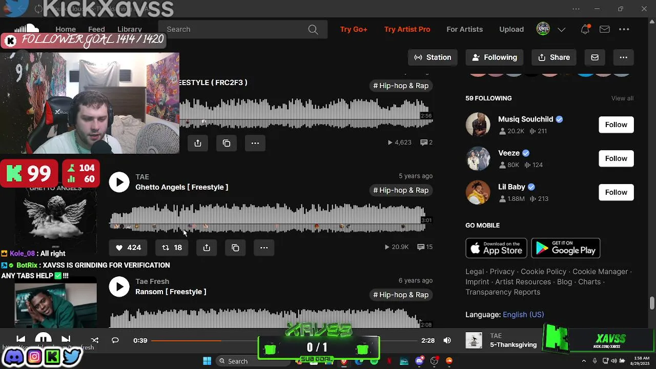Image resolution: width=656 pixels, height=369 pixels.
Task: Open Library in the header
Action: click(x=130, y=29)
